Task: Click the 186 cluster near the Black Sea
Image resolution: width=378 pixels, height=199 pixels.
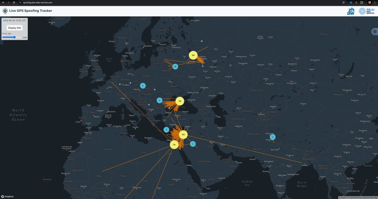Action: 180,101
